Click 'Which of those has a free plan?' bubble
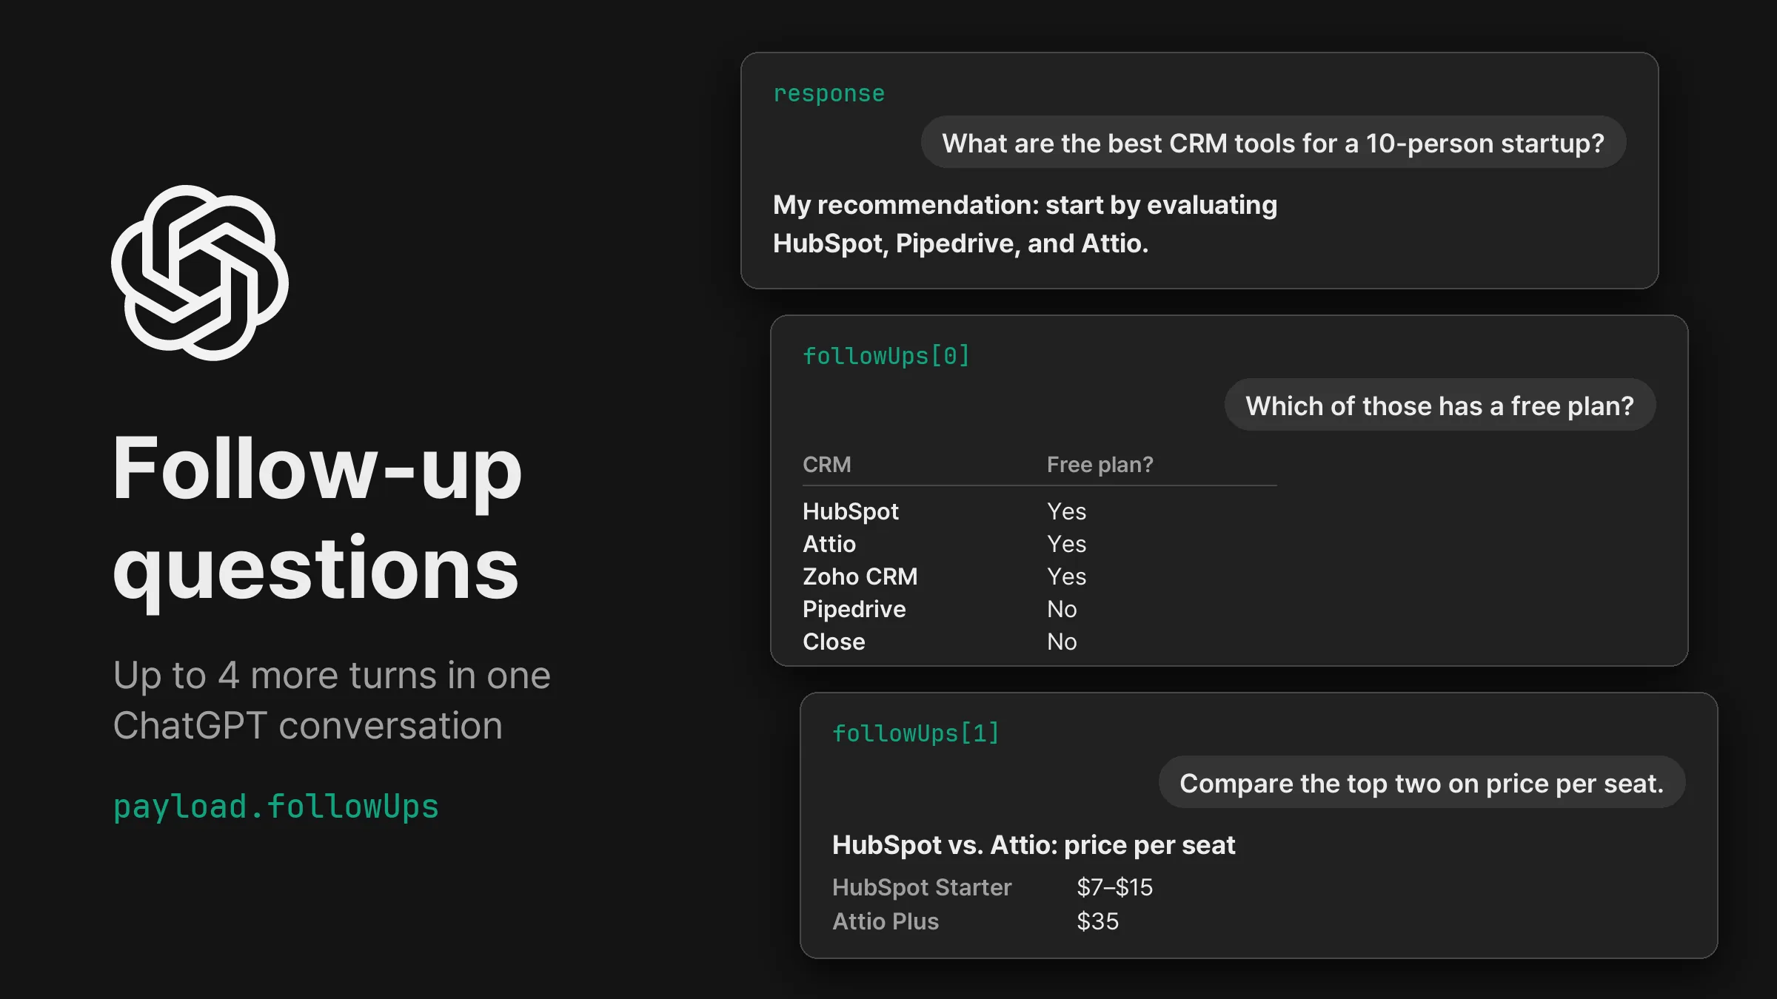1777x999 pixels. coord(1439,406)
